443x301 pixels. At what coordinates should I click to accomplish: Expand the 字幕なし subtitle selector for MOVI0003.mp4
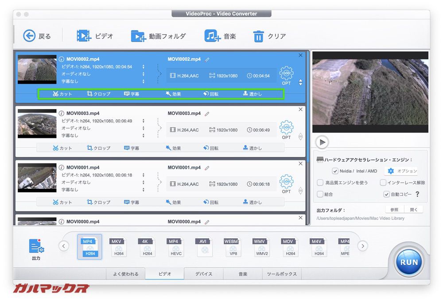pos(143,136)
